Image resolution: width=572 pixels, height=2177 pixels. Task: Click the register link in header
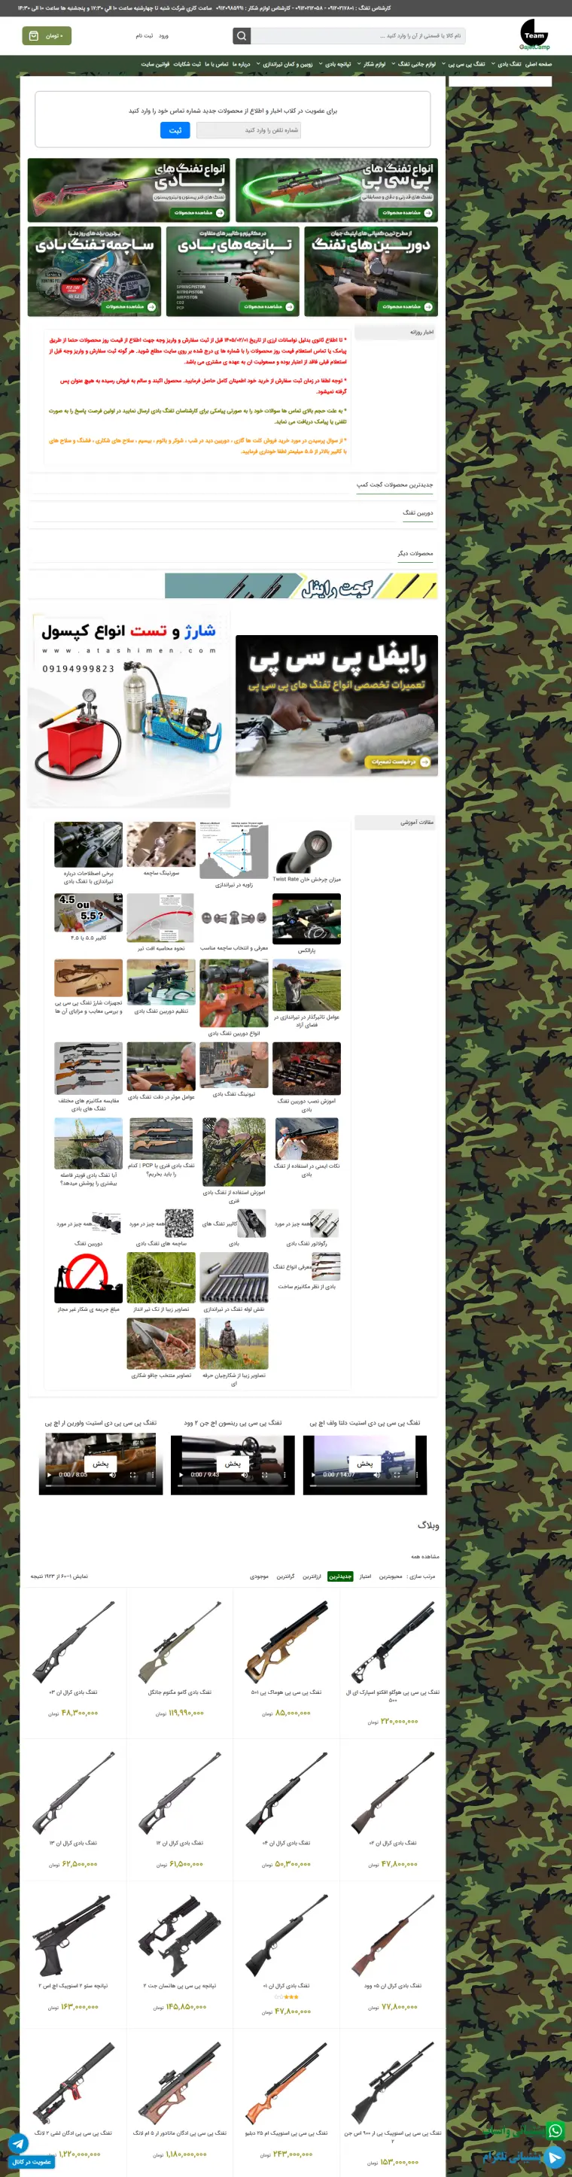(145, 35)
